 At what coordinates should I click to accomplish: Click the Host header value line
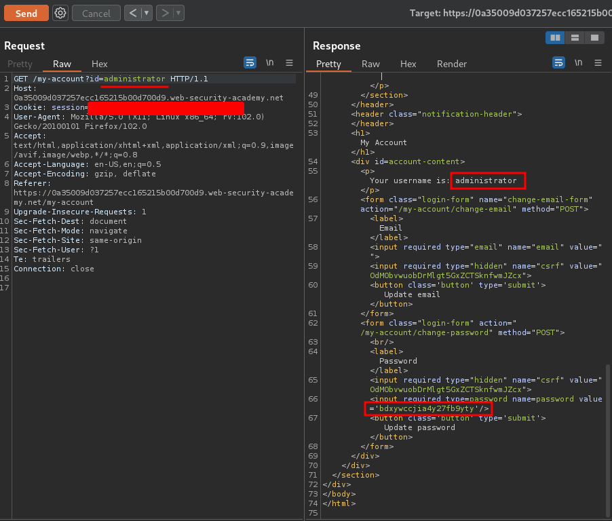pyautogui.click(x=149, y=98)
